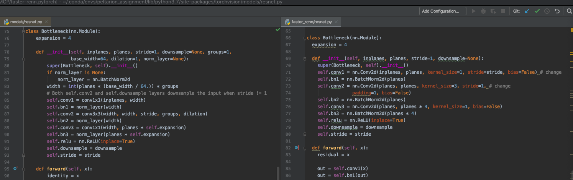Click the Stop square icon
Viewport: 573px width, 180px height.
(x=503, y=11)
